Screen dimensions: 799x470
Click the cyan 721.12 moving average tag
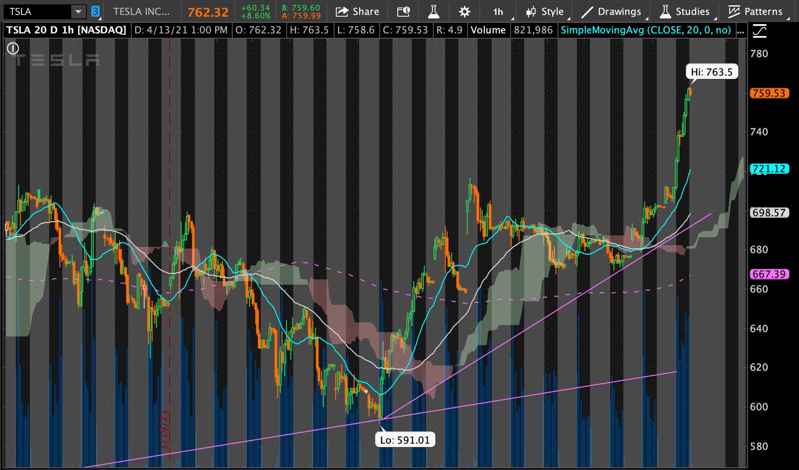tap(769, 169)
